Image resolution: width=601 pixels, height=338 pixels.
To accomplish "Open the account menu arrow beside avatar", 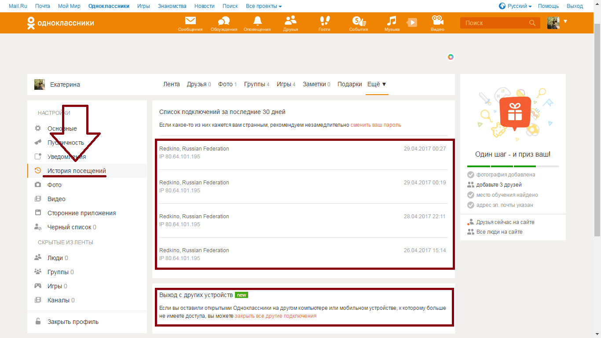I will (565, 21).
